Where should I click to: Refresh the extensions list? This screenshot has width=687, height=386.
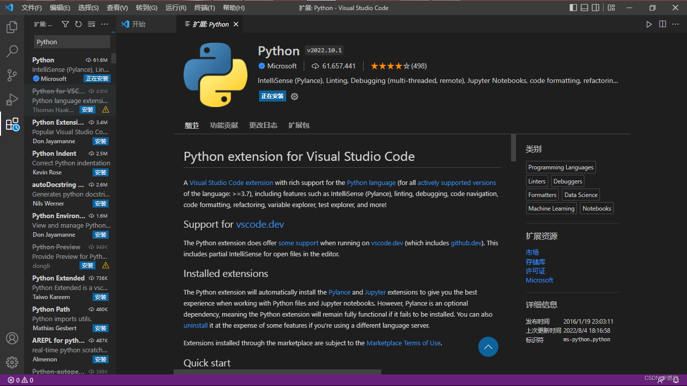[x=77, y=24]
